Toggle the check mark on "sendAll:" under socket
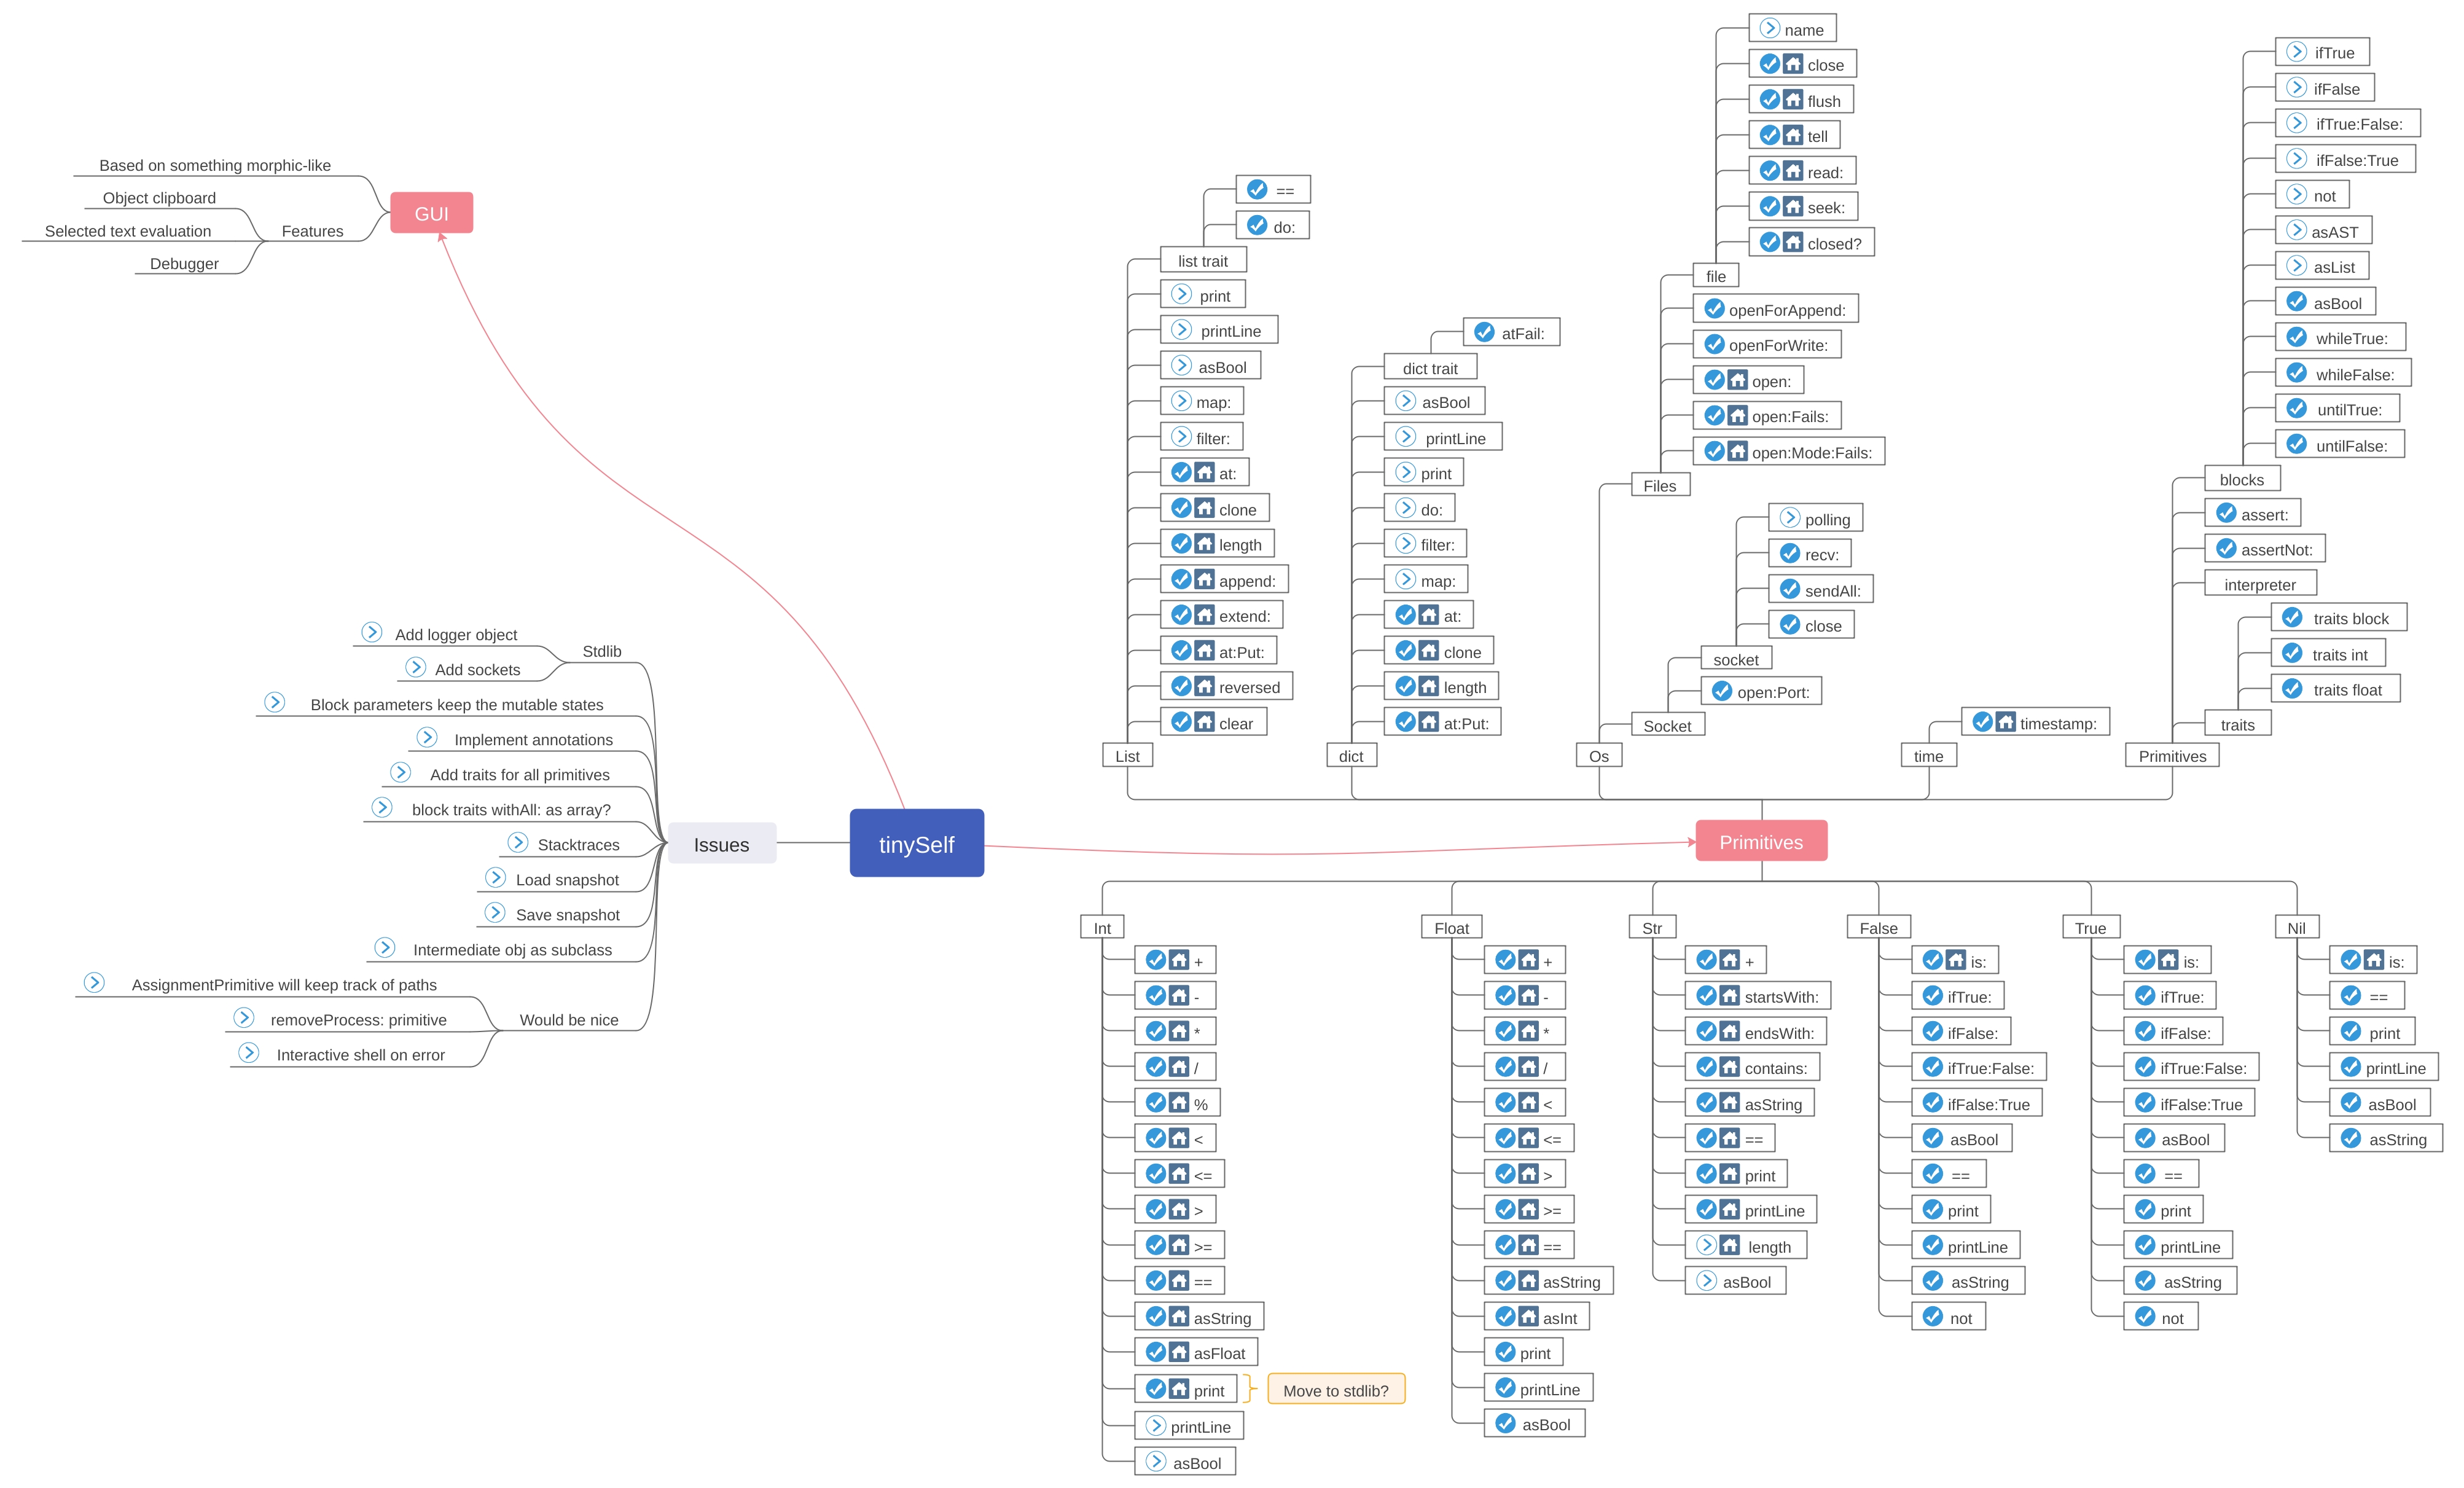 tap(1790, 588)
